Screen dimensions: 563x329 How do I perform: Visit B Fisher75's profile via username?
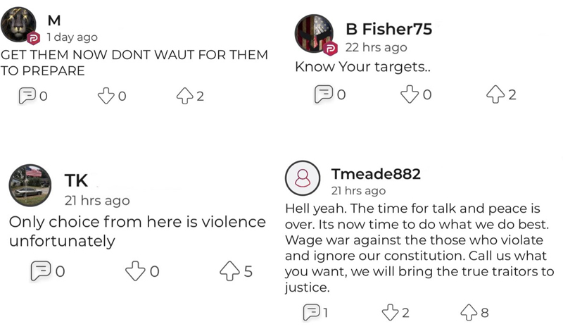pos(389,29)
